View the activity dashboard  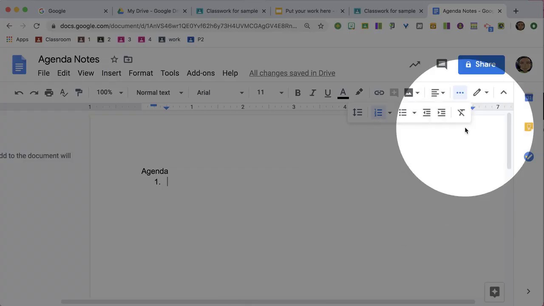click(415, 65)
